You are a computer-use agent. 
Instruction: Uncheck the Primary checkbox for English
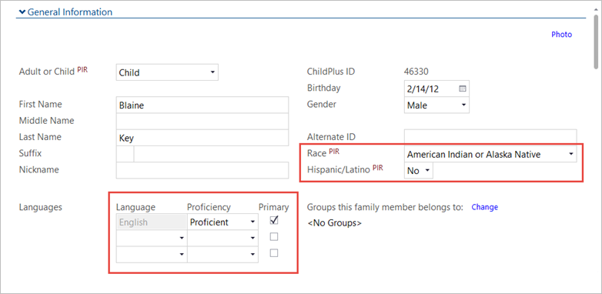[x=274, y=221]
